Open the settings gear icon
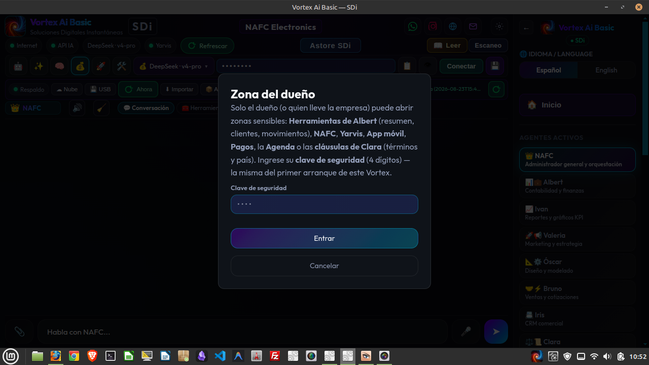The image size is (649, 365). [x=499, y=26]
